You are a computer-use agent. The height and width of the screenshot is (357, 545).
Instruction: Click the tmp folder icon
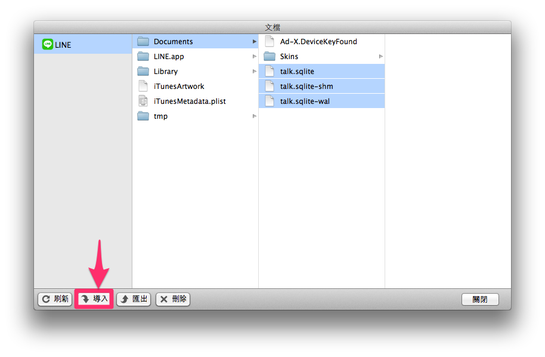click(143, 116)
